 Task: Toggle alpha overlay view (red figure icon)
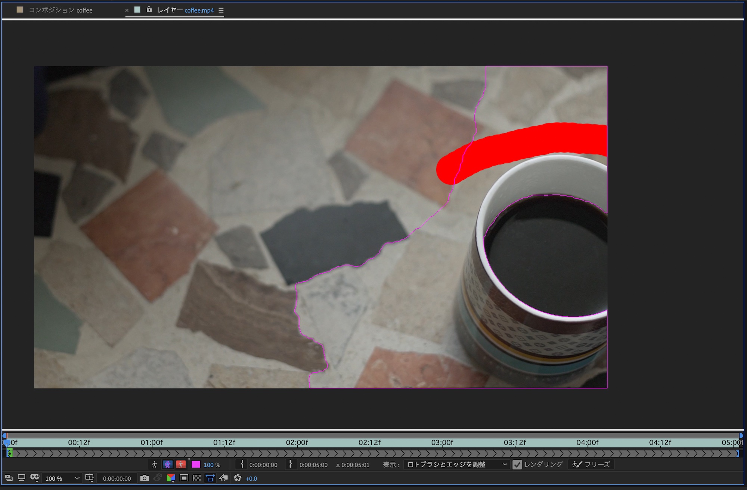click(181, 465)
